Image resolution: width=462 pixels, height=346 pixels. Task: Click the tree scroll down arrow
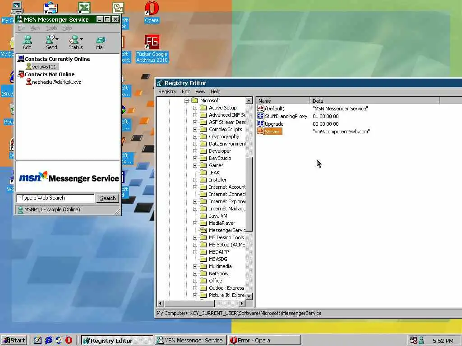pyautogui.click(x=249, y=296)
